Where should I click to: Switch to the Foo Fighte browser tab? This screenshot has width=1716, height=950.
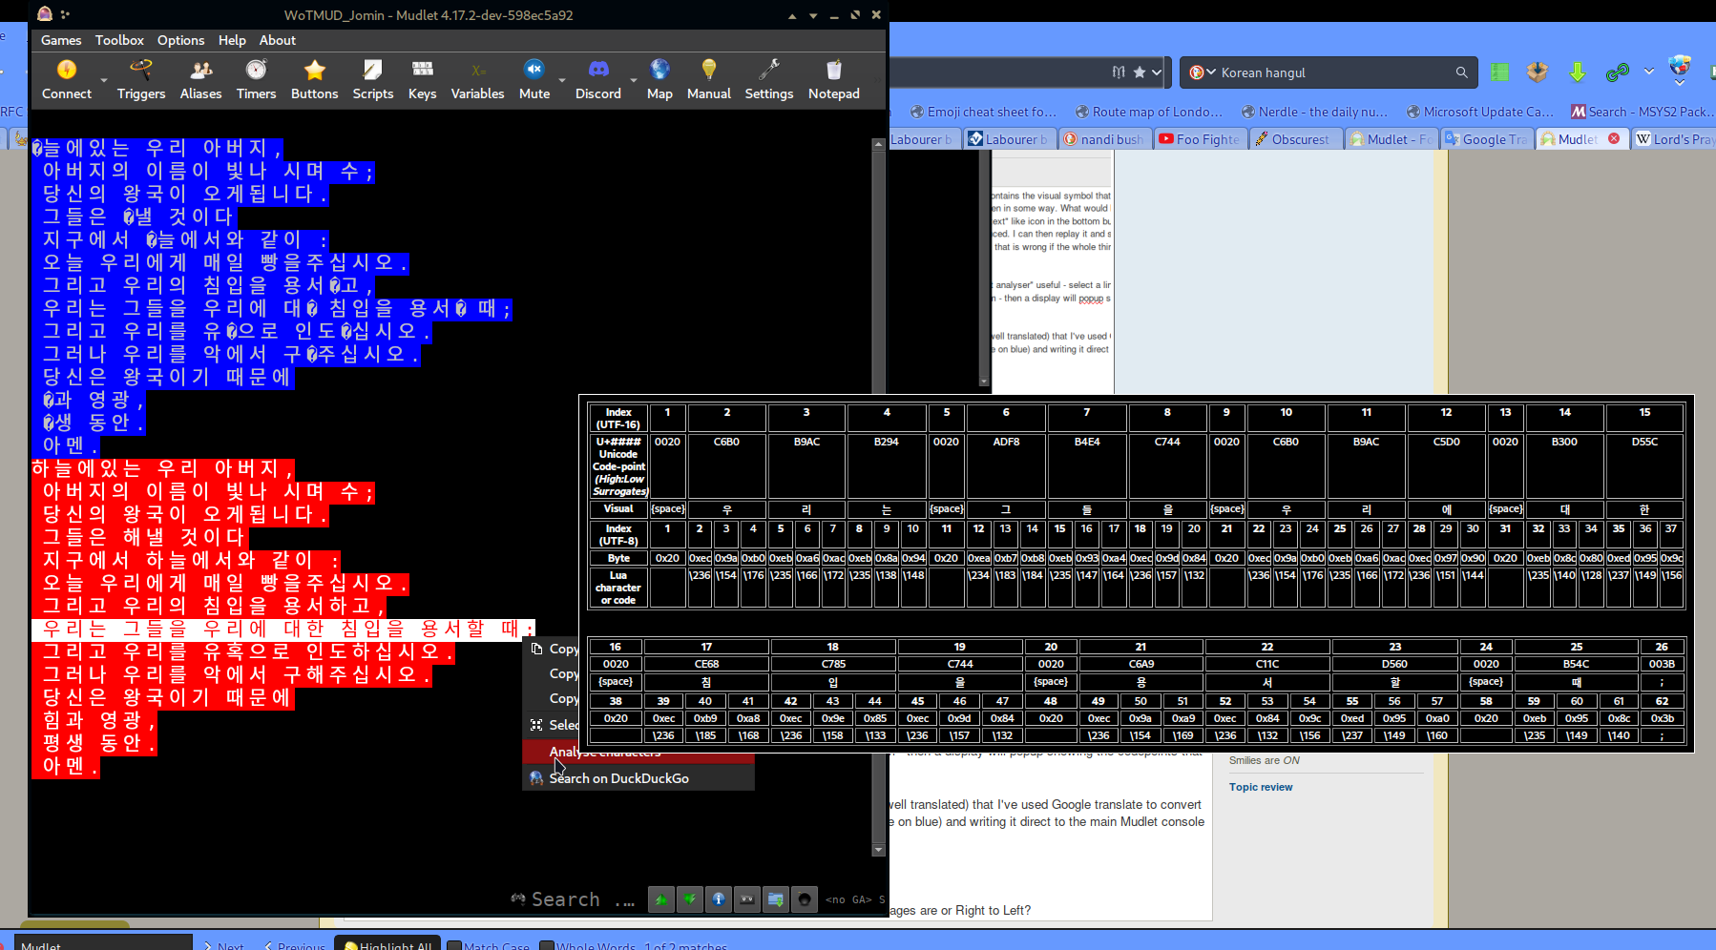[1199, 139]
